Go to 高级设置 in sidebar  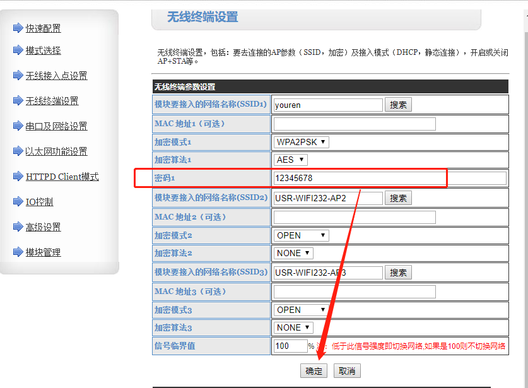(43, 227)
